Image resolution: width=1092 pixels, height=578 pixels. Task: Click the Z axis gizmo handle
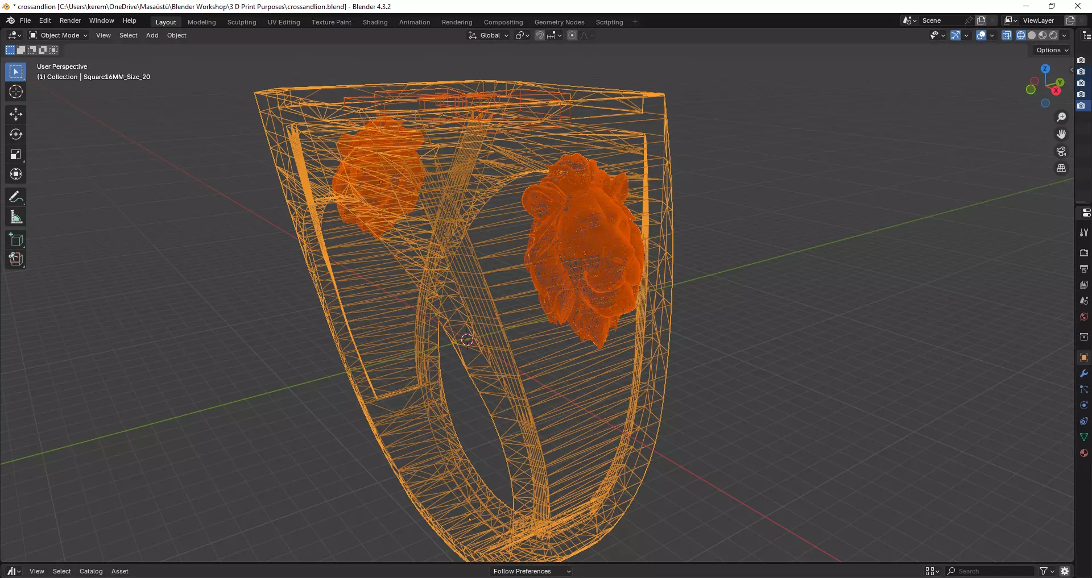coord(1045,69)
